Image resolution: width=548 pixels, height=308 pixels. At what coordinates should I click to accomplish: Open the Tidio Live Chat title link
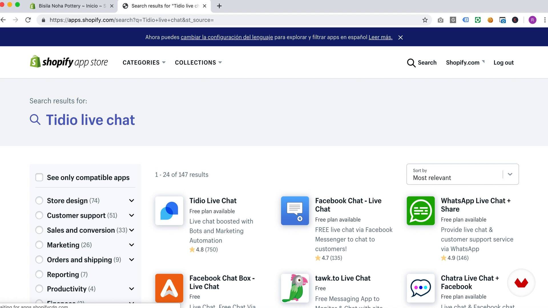(213, 200)
